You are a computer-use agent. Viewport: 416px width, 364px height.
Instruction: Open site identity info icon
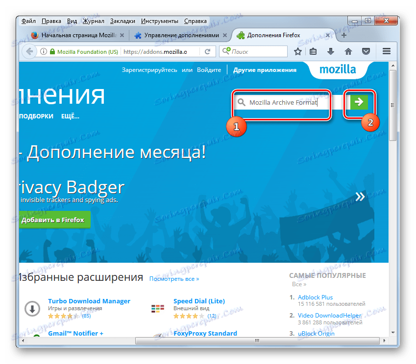pos(44,51)
